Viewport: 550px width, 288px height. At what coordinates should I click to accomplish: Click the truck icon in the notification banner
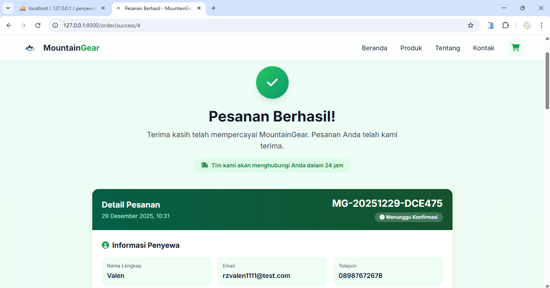[205, 165]
